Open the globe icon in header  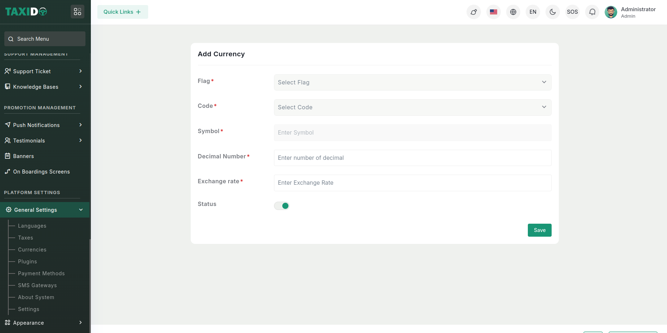[513, 12]
